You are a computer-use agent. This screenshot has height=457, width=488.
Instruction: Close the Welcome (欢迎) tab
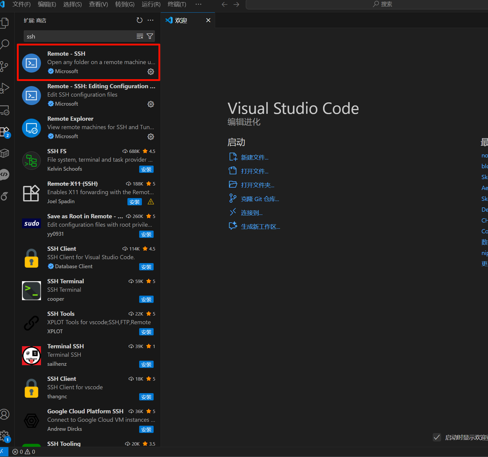[x=208, y=20]
